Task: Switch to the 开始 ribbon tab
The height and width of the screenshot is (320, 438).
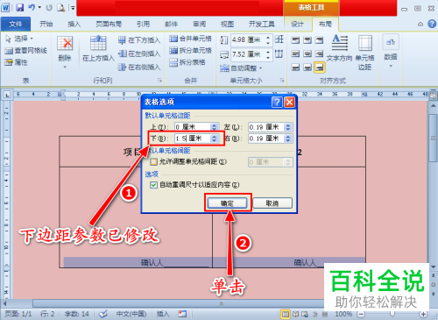Action: 46,24
